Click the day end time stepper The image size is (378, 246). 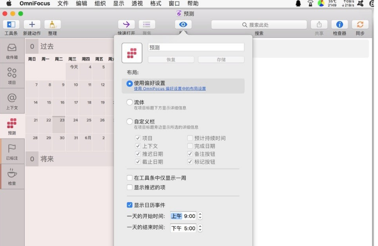pos(200,228)
